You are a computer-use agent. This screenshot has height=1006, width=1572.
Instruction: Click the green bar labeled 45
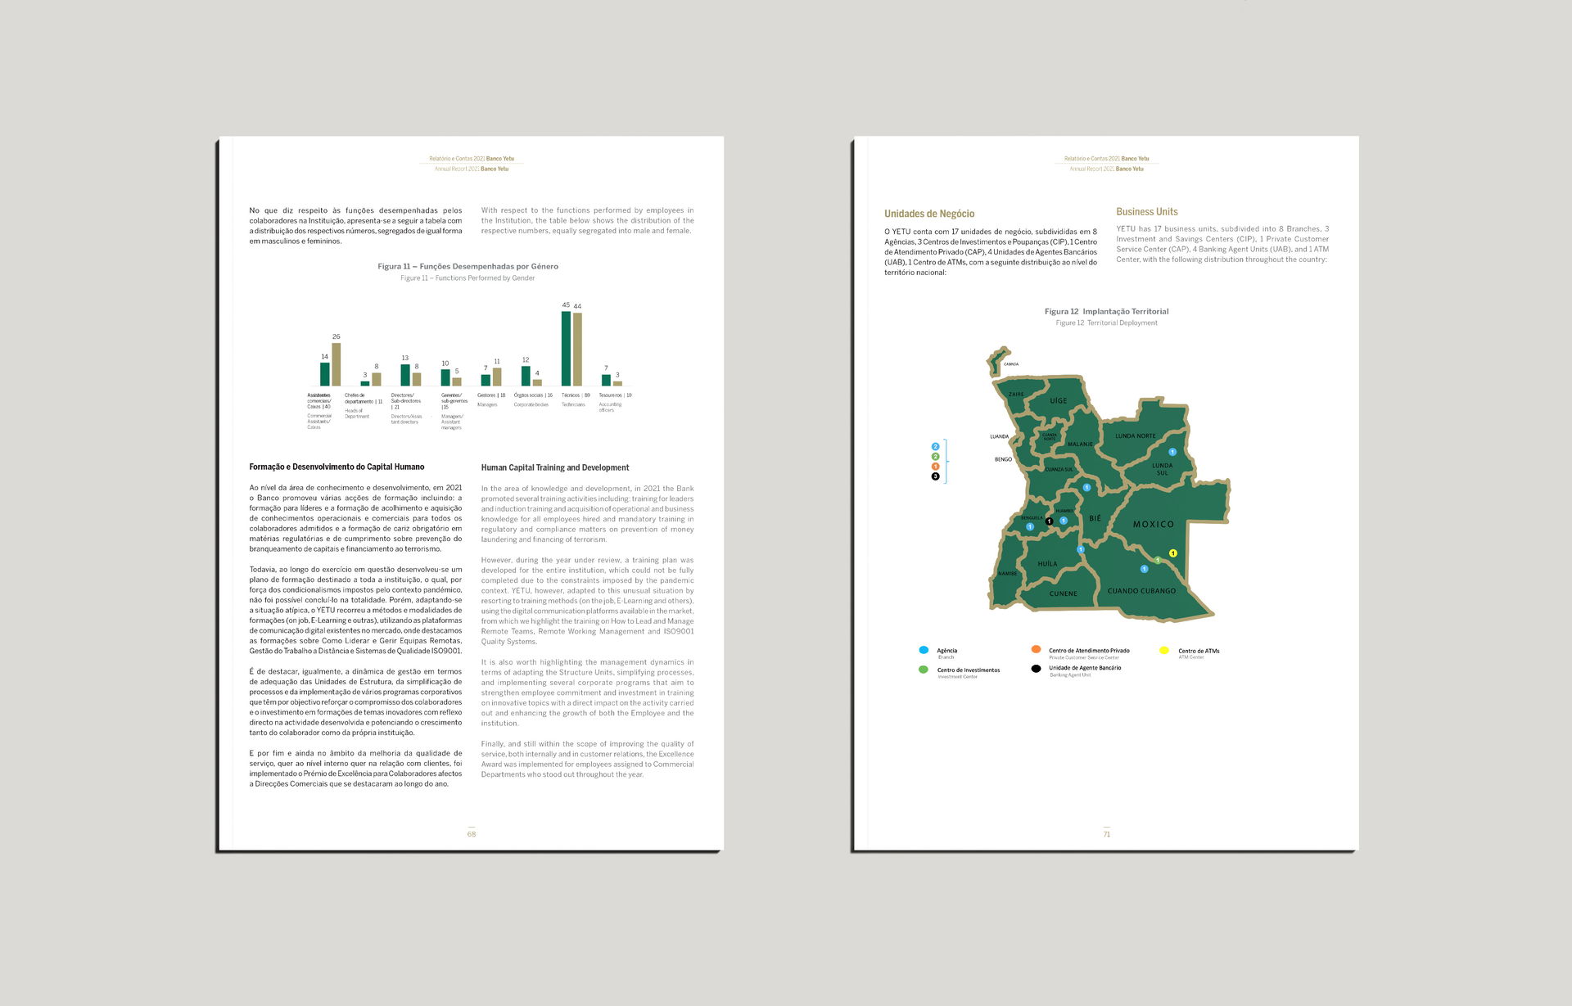(566, 349)
